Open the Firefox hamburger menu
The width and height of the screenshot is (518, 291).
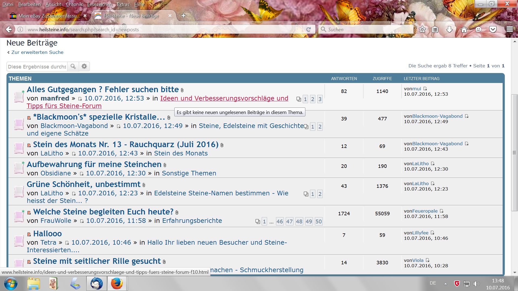click(510, 29)
